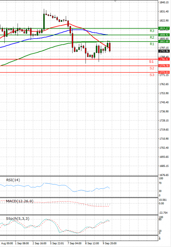Image resolution: width=171 pixels, height=247 pixels.
Task: Click the MACD scale value 10.561
Action: [163, 200]
